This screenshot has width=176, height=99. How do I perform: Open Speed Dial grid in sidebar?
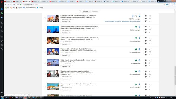click(x=2, y=37)
